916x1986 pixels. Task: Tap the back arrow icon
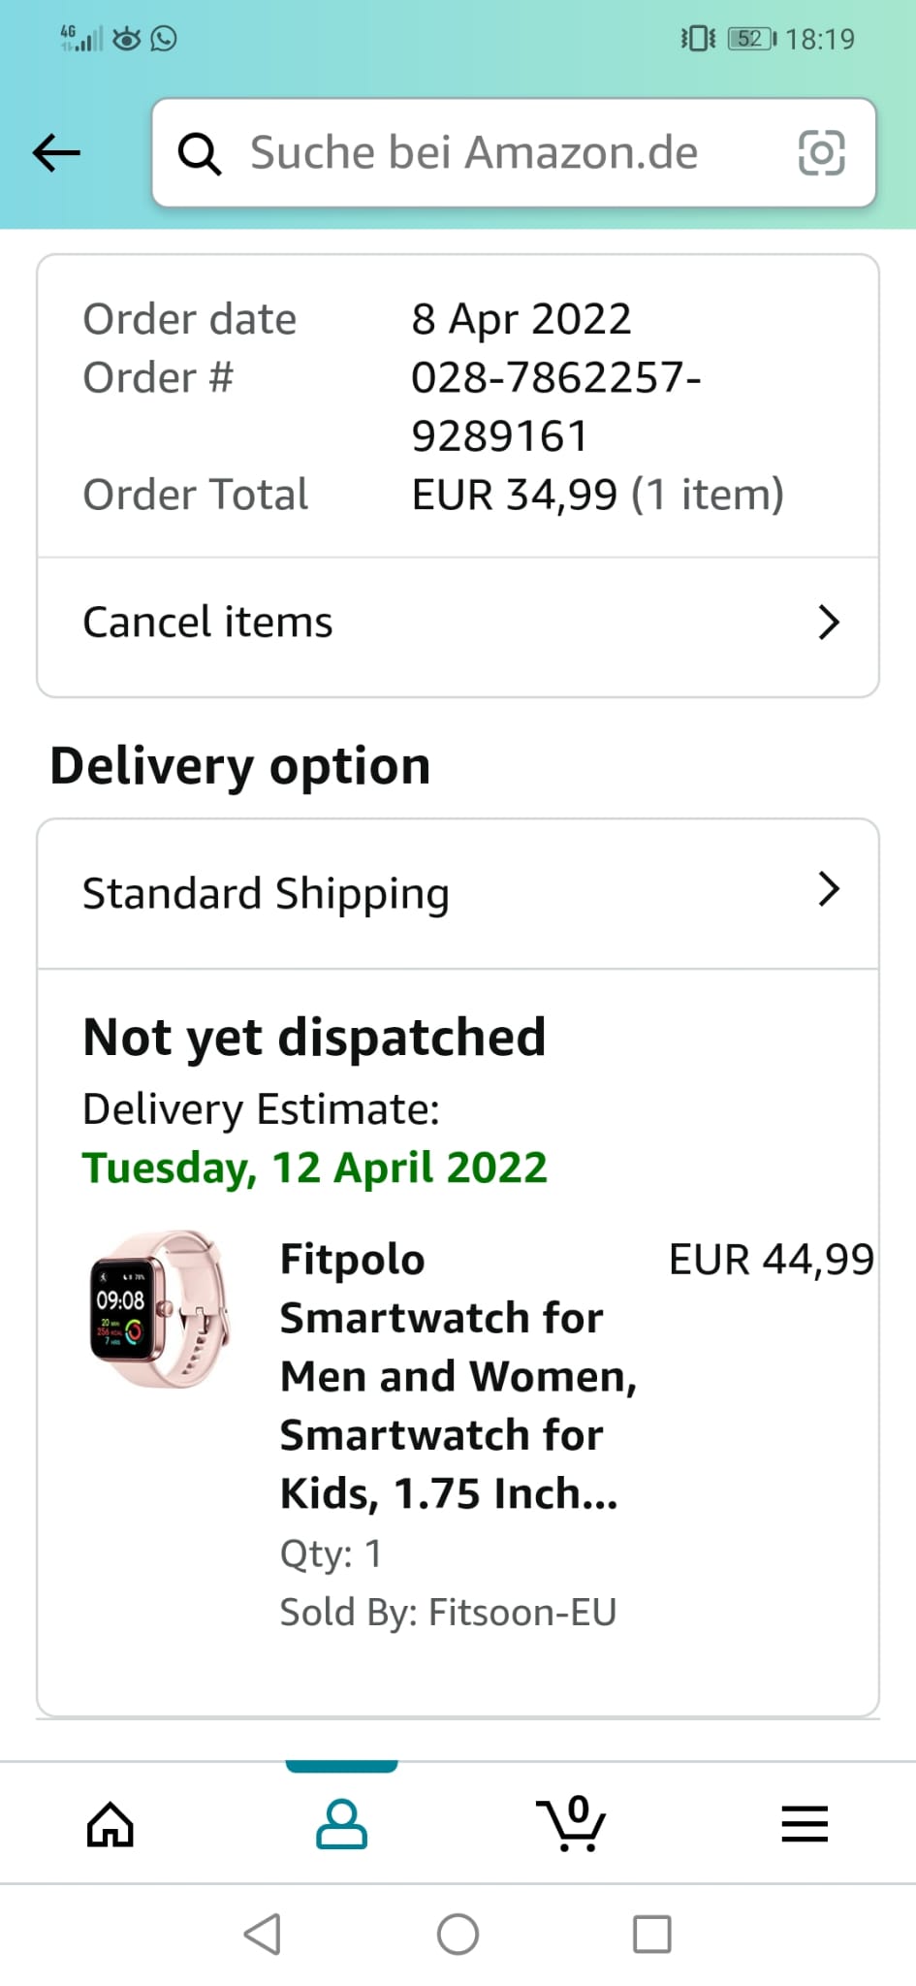pyautogui.click(x=56, y=152)
